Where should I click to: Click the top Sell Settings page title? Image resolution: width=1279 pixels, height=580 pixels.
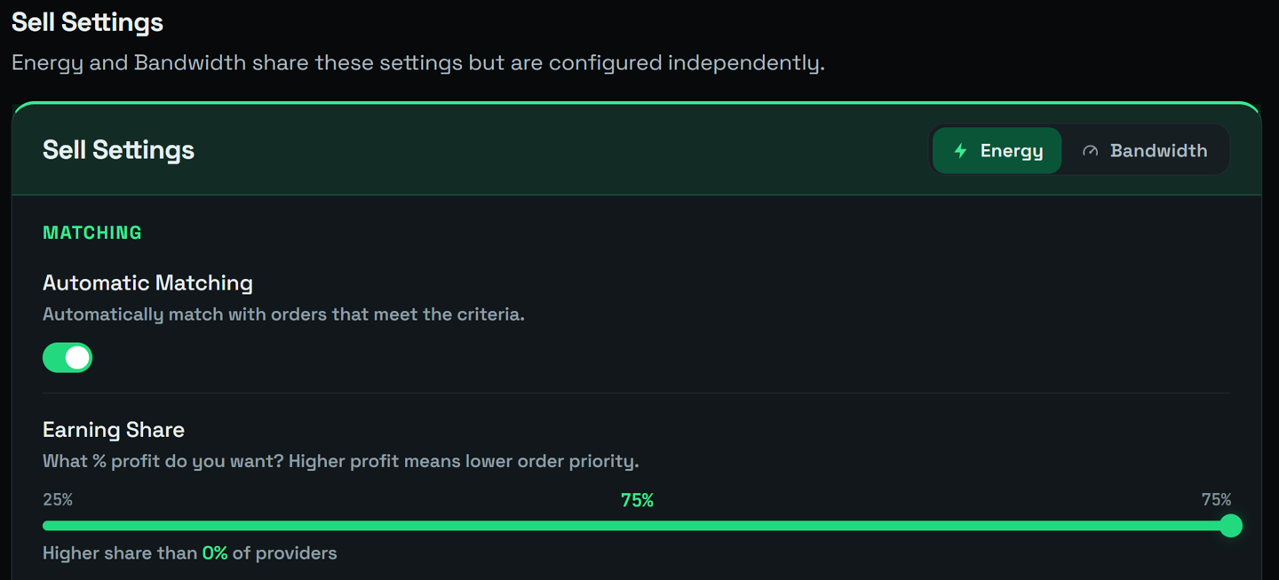(87, 22)
